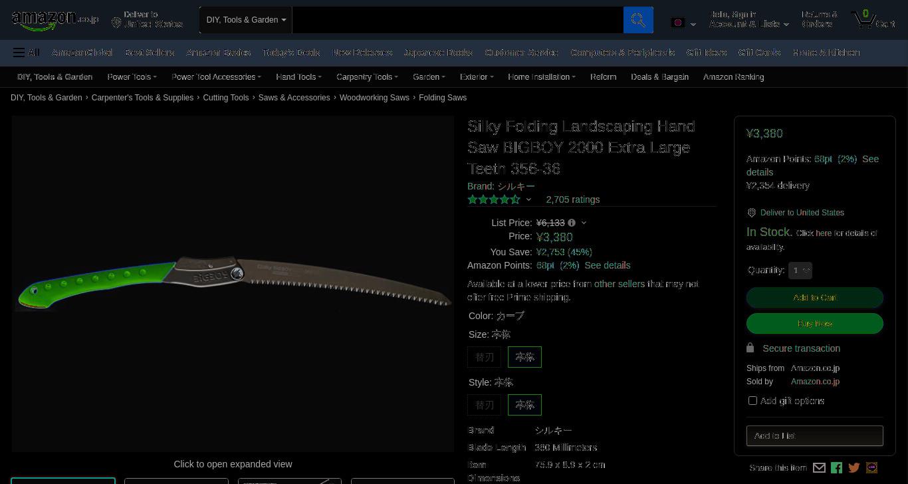Viewport: 908px width, 484px height.
Task: Click Deliver to United States in buy box
Action: (802, 213)
